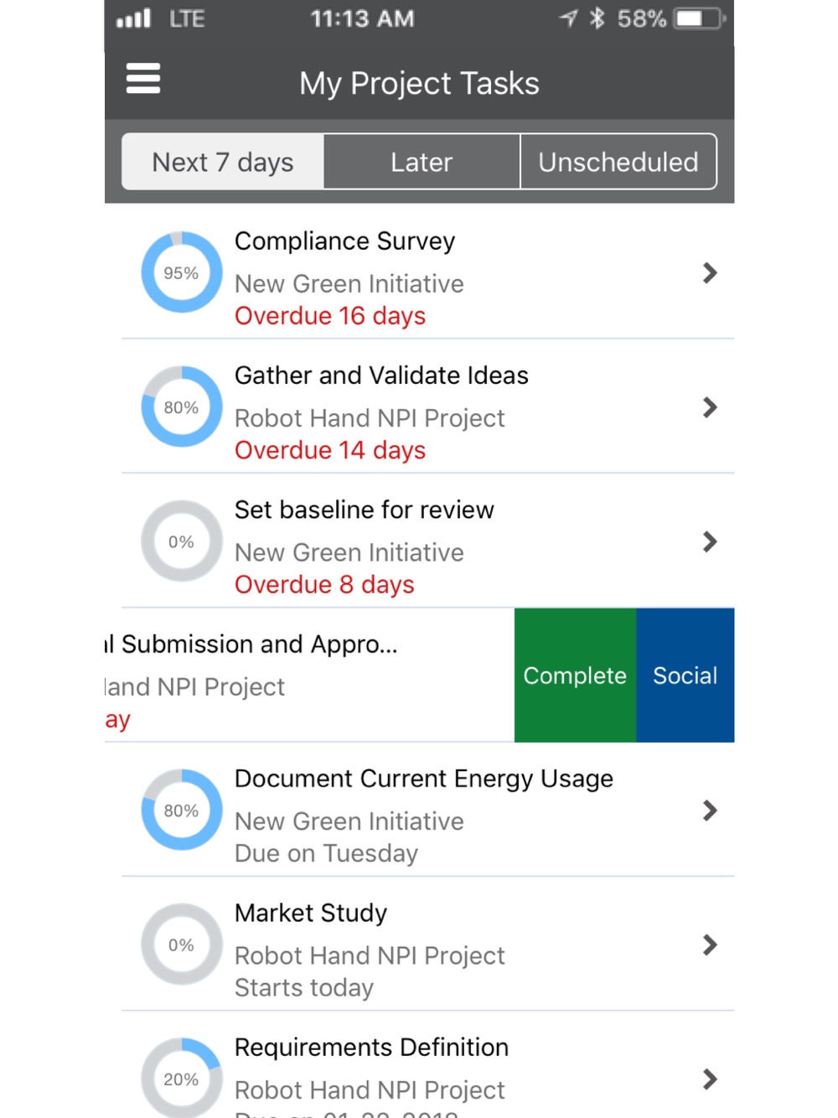This screenshot has height=1118, width=838.
Task: Tap the 0% progress ring for Set baseline for review
Action: coord(182,541)
